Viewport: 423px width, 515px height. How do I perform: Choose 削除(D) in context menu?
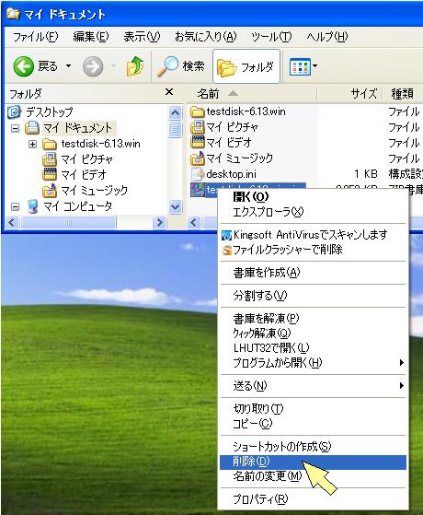coord(314,462)
